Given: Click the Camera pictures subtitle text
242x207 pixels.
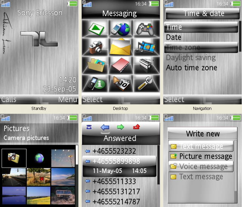Looking at the screenshot, I should tap(26, 138).
